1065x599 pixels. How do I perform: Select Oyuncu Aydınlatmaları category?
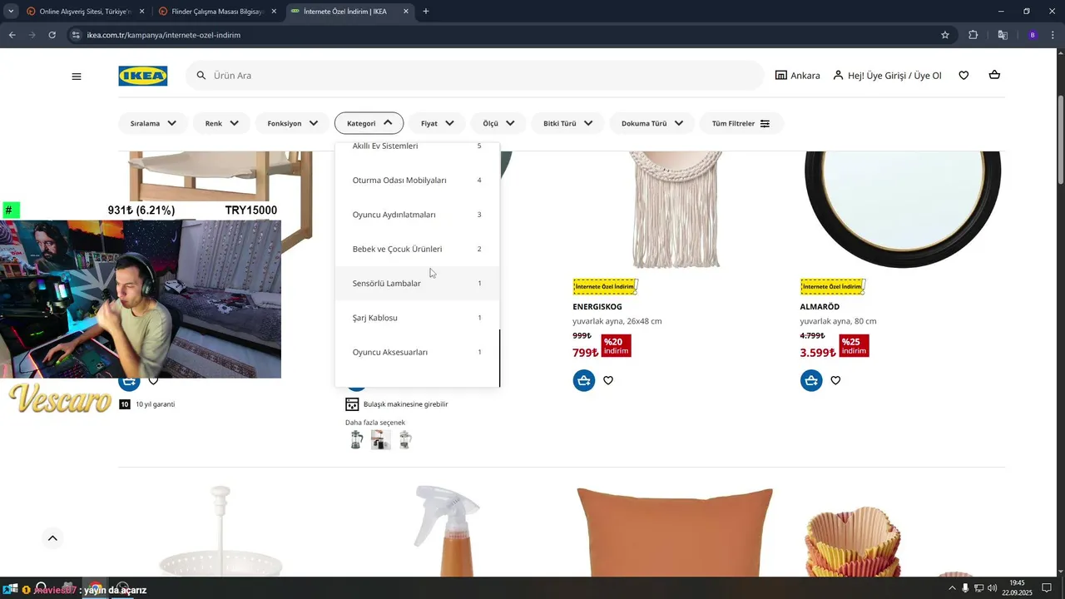[417, 215]
